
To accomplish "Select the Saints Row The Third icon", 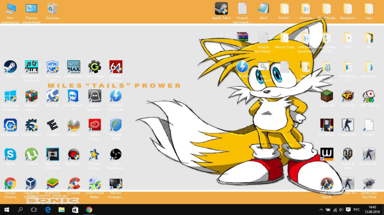I will (369, 184).
